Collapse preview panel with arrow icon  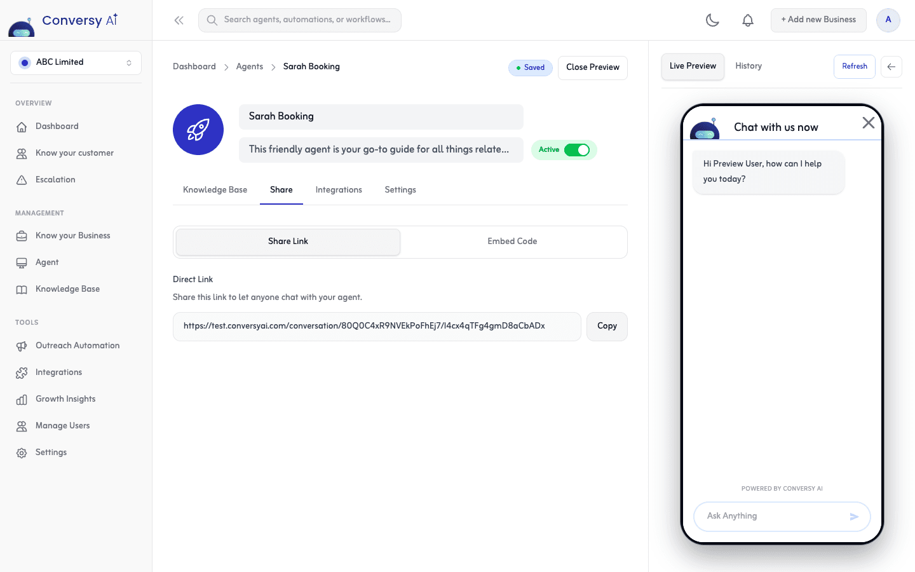(x=891, y=67)
